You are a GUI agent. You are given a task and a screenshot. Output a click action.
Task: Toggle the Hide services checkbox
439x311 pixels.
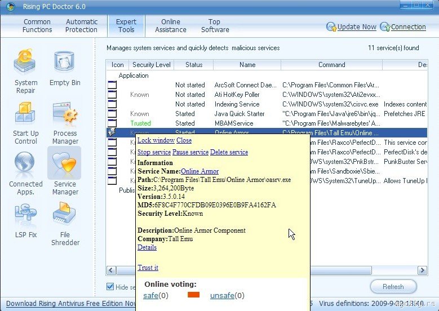[x=110, y=287]
